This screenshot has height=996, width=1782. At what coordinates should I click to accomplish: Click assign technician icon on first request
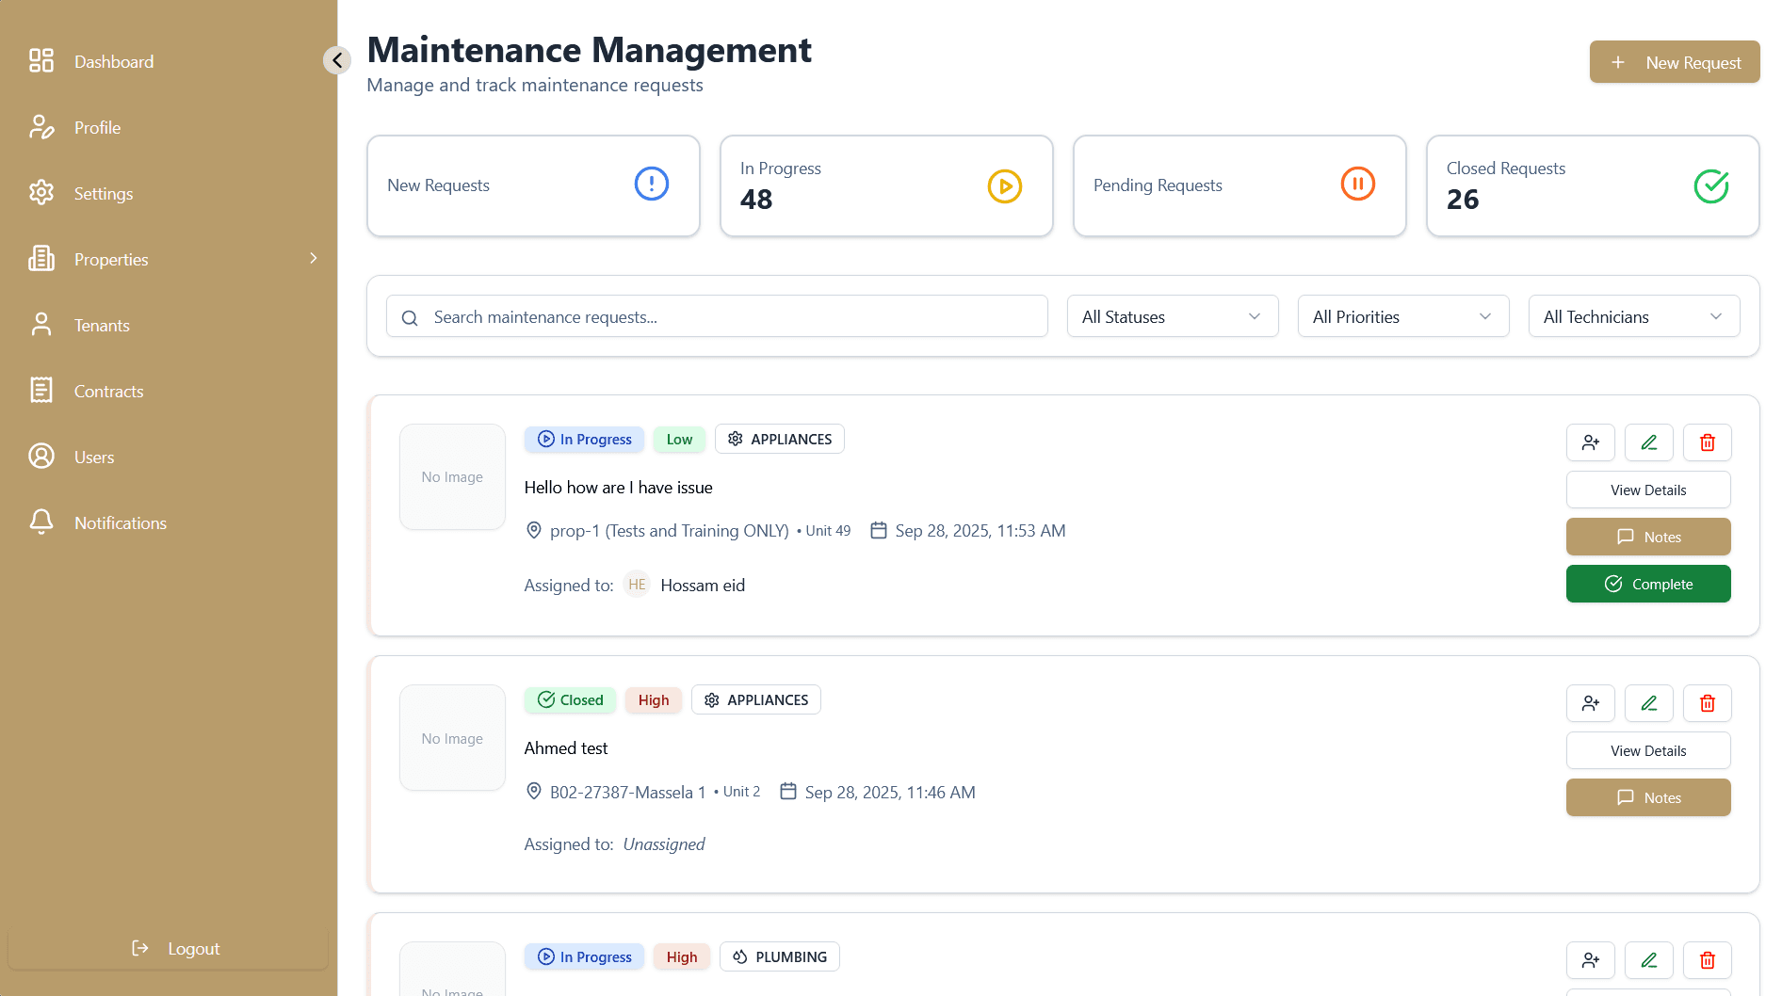point(1590,442)
